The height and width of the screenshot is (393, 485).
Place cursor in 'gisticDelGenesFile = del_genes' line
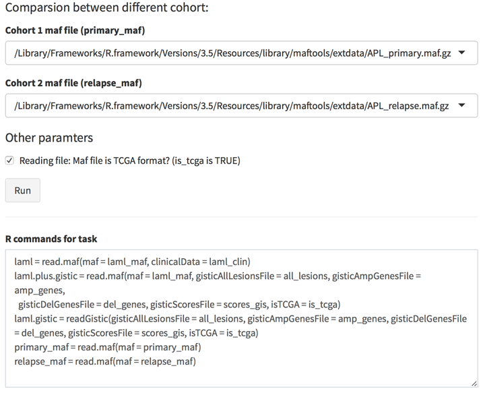tap(179, 305)
